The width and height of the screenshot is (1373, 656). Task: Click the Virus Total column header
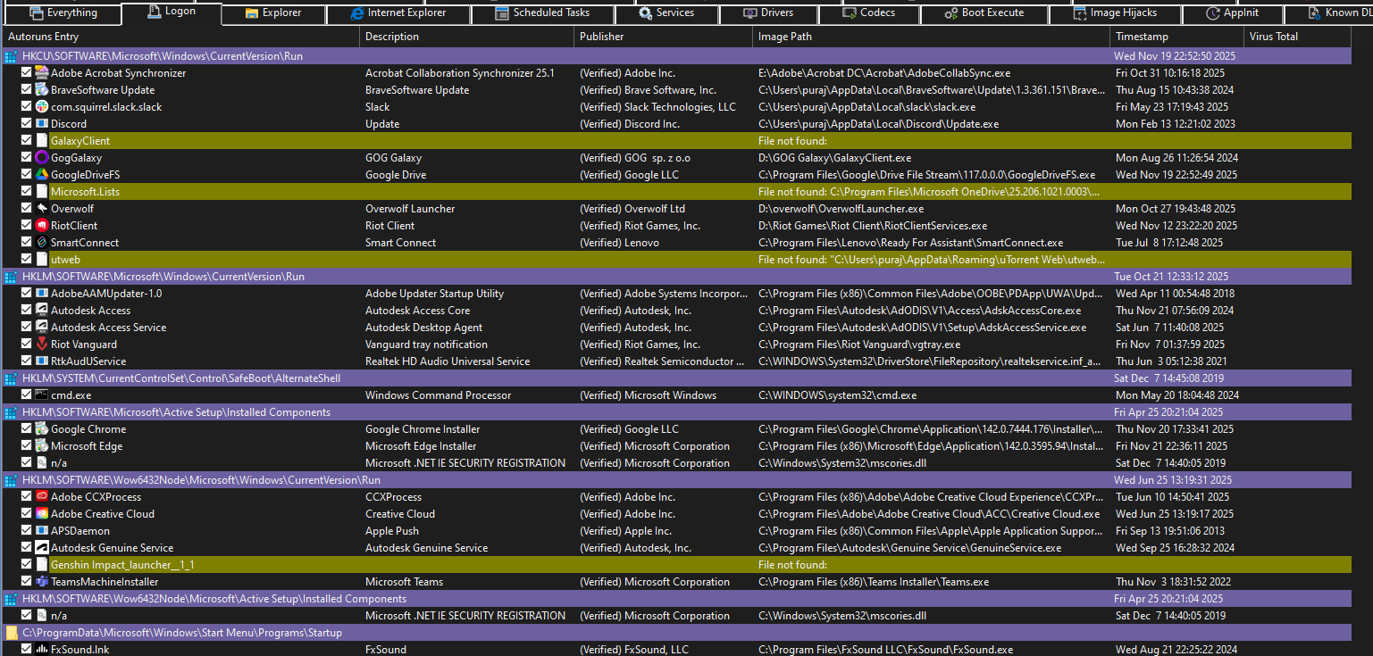tap(1298, 37)
